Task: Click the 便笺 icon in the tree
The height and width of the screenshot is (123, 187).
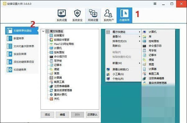Action: click(51, 69)
